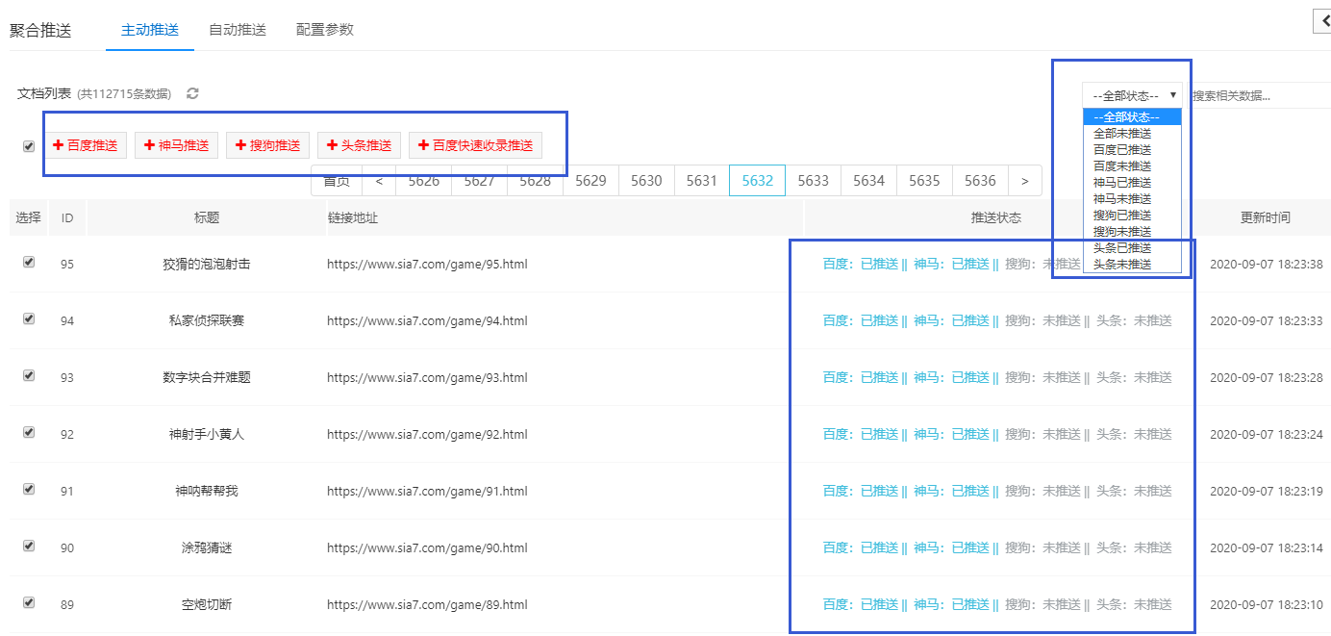Choose 头条已推送 in the status list
The height and width of the screenshot is (636, 1331).
pyautogui.click(x=1132, y=247)
